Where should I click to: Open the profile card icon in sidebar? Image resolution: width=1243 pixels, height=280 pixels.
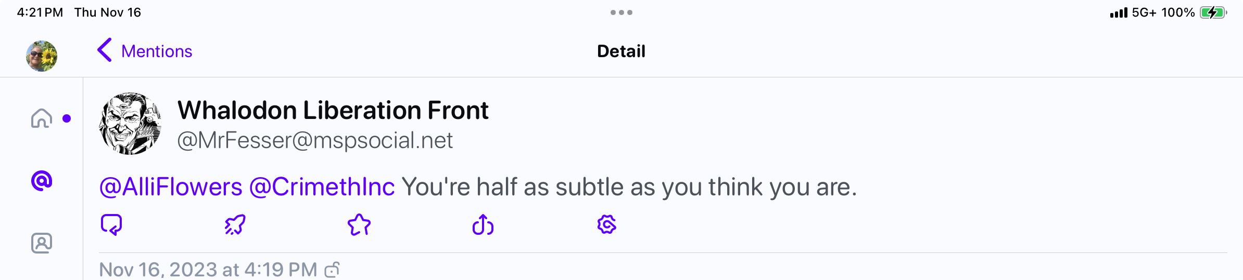[x=42, y=243]
